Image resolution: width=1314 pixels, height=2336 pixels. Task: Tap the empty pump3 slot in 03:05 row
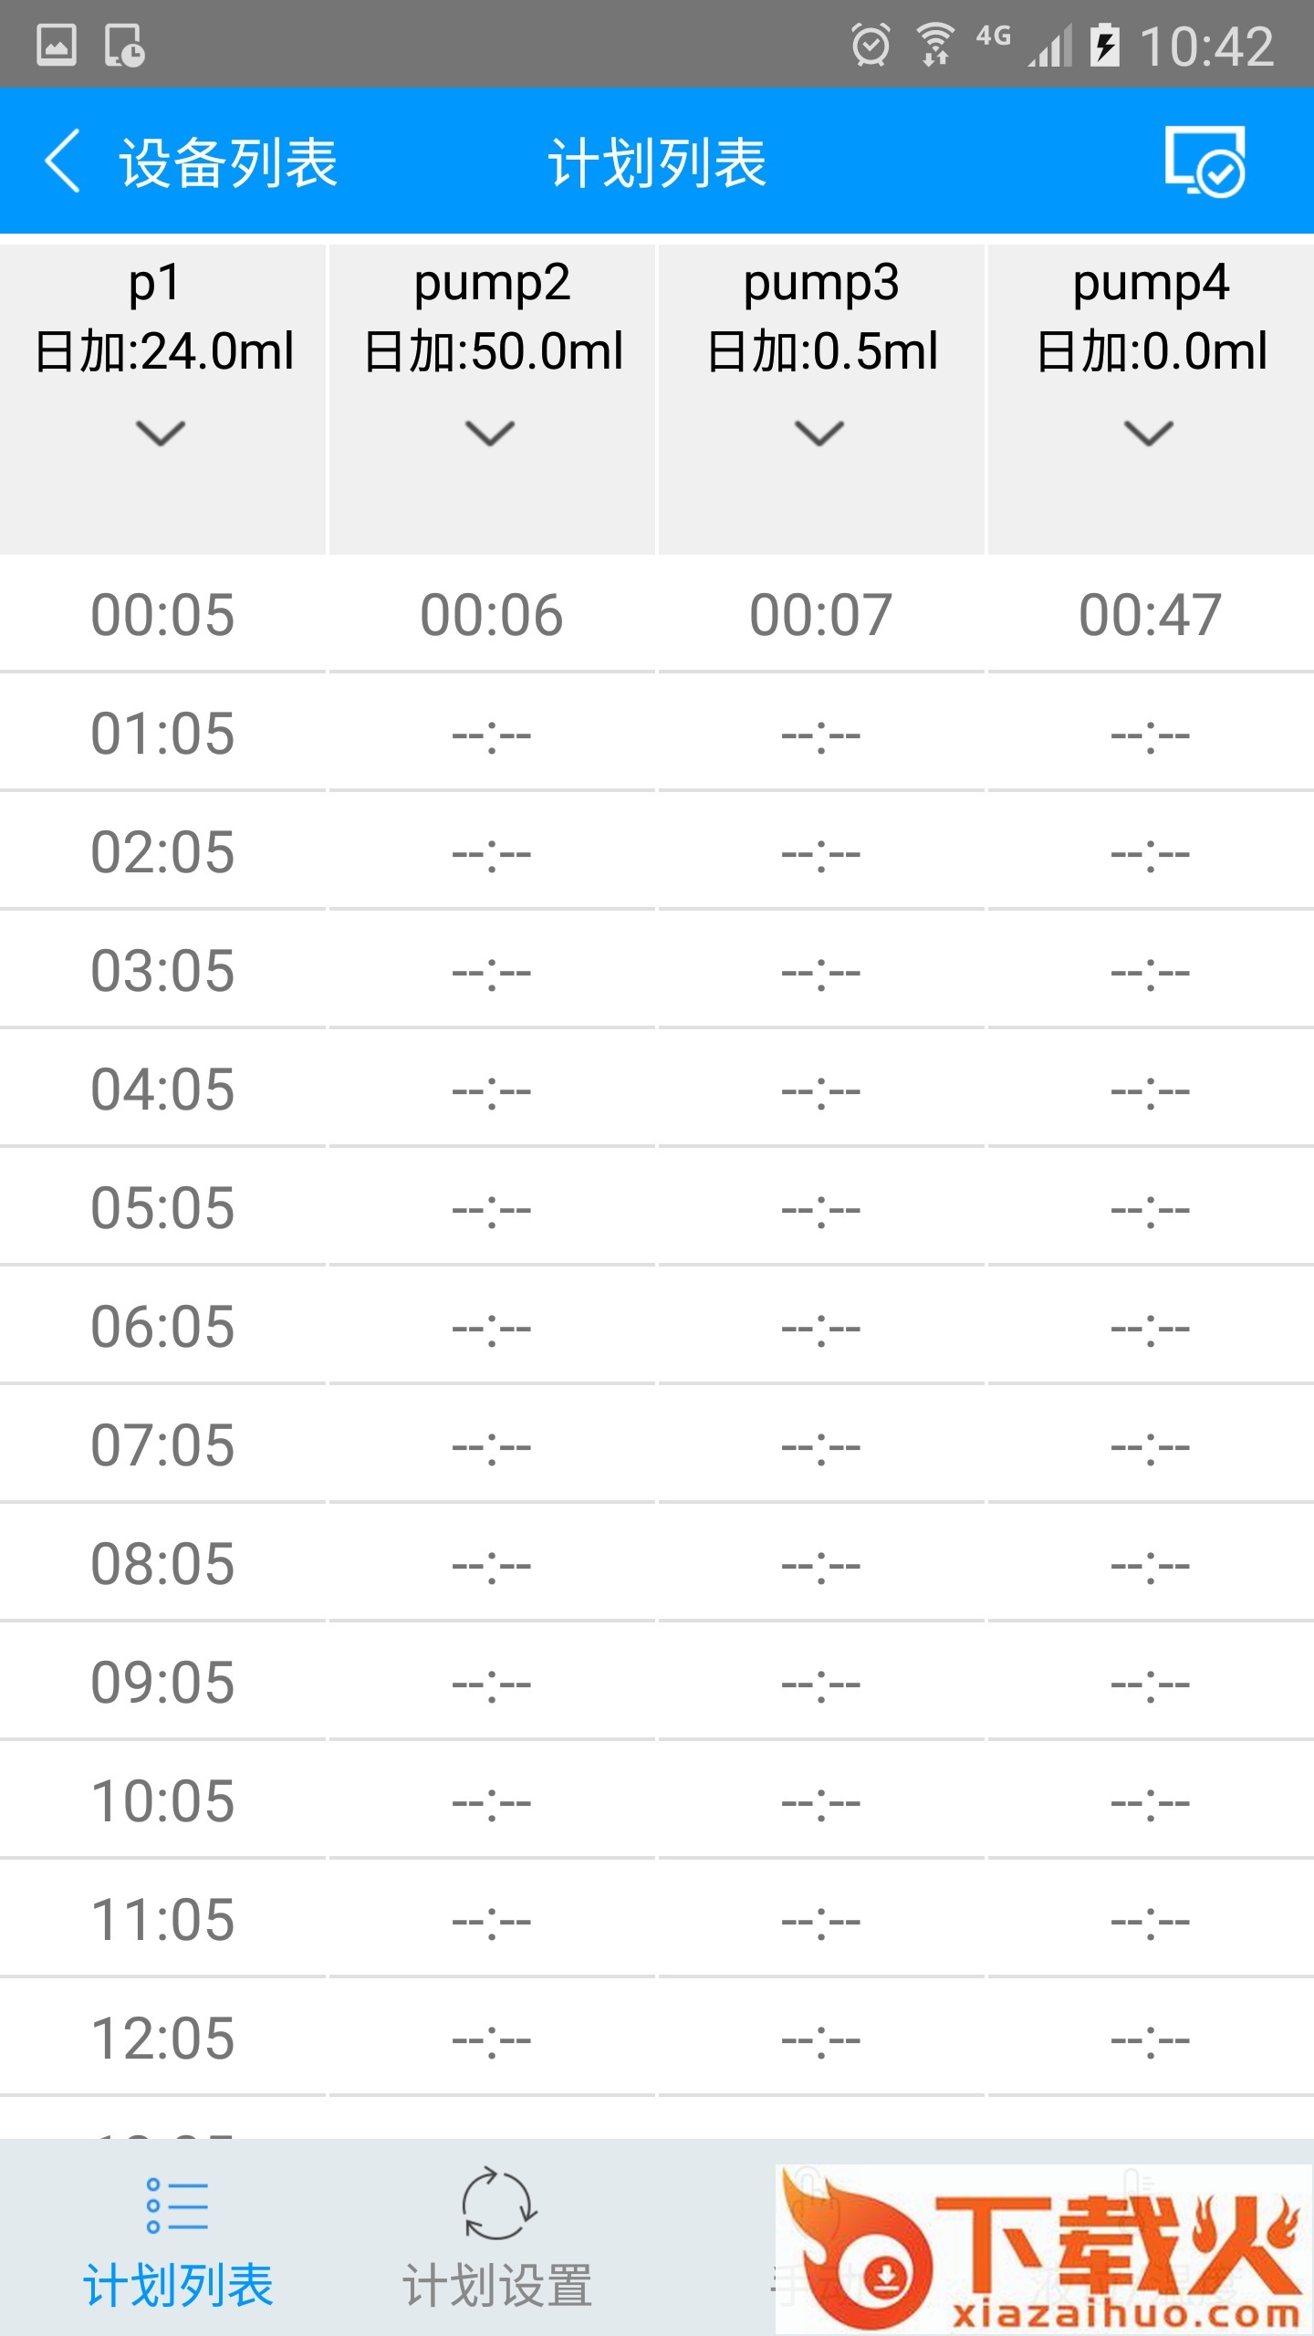coord(821,970)
